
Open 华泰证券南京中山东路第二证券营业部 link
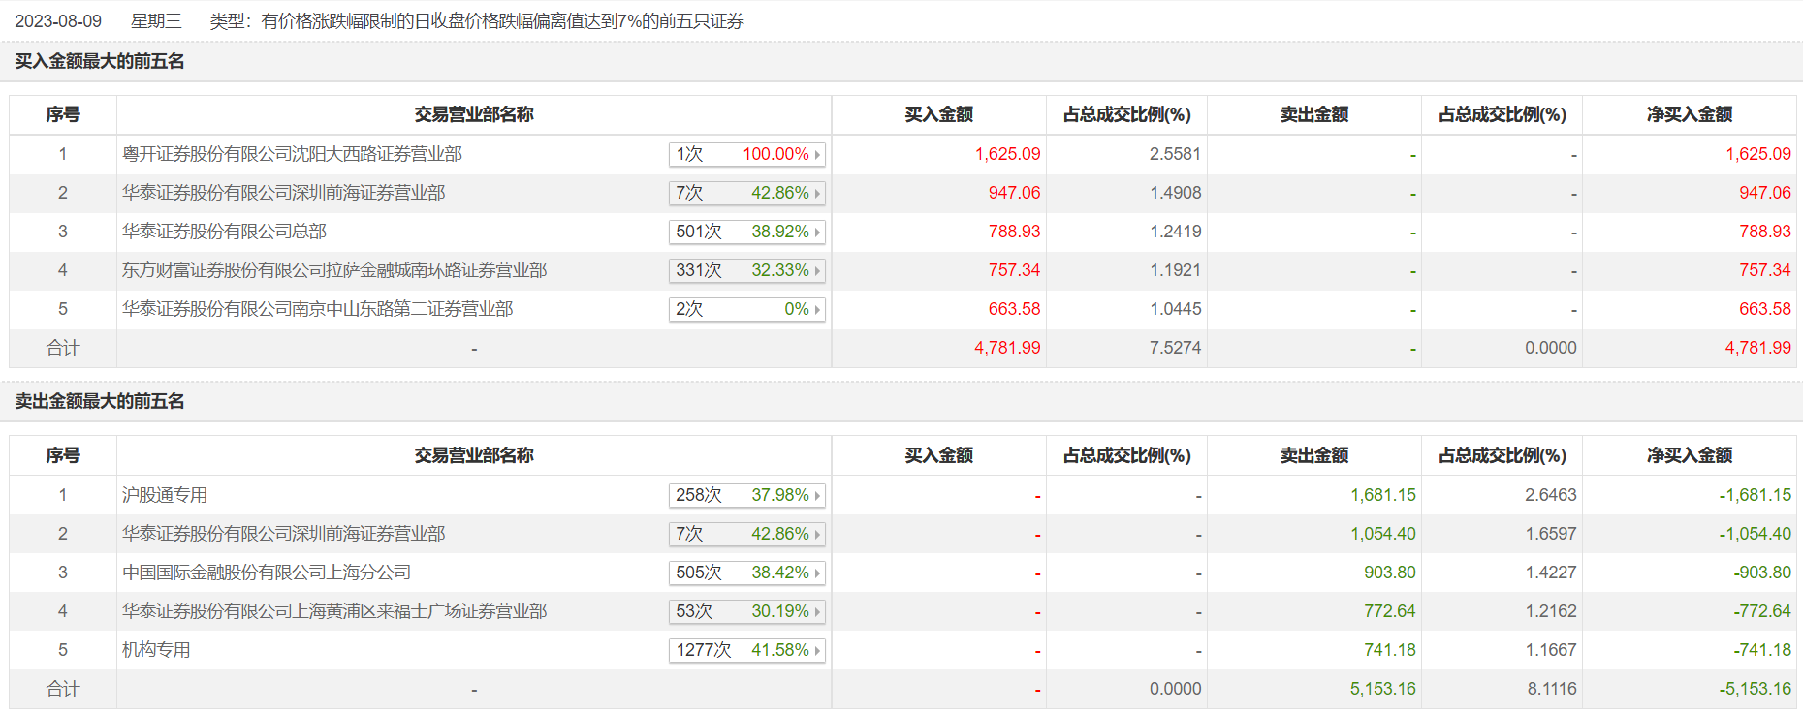[x=317, y=309]
